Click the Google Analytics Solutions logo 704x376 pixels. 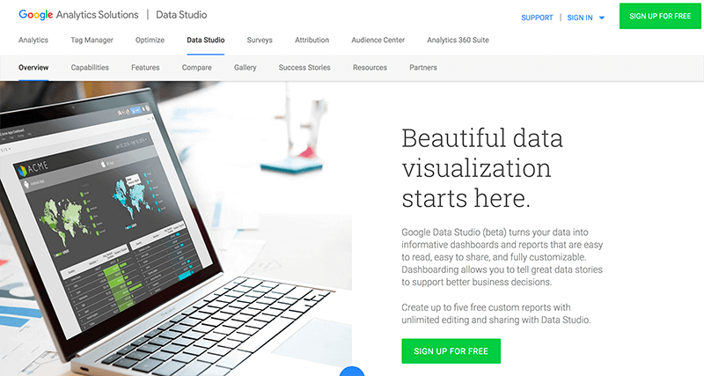point(78,15)
